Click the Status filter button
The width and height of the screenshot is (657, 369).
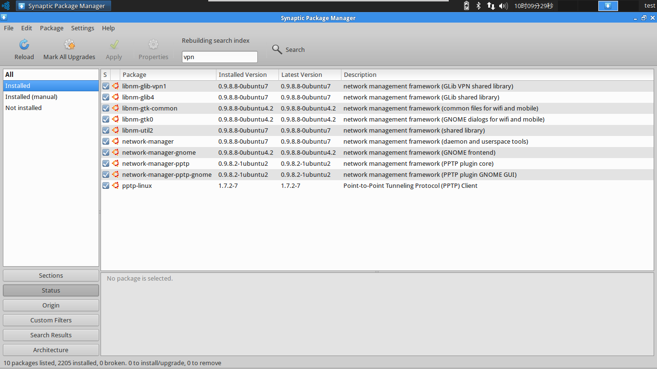[51, 290]
